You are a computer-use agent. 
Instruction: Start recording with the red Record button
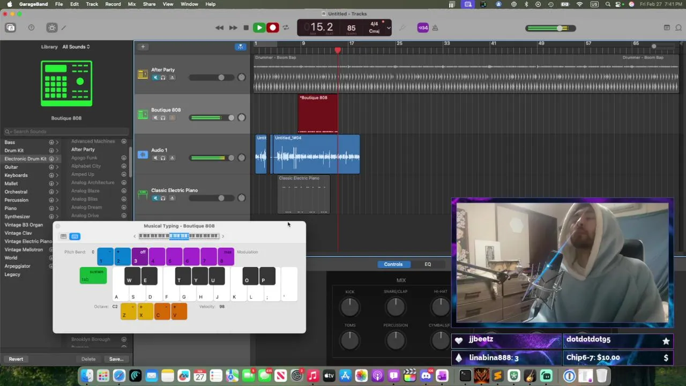[272, 28]
